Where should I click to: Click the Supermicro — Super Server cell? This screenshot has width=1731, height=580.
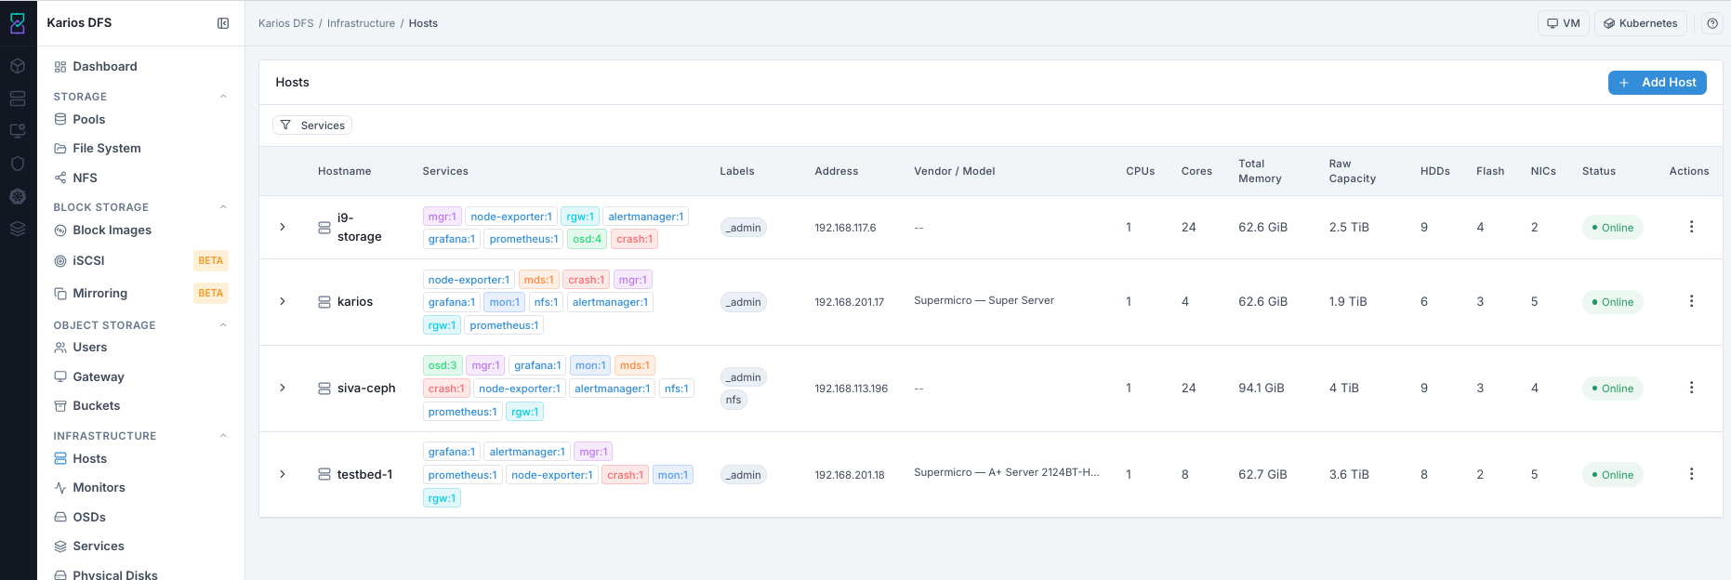(984, 300)
